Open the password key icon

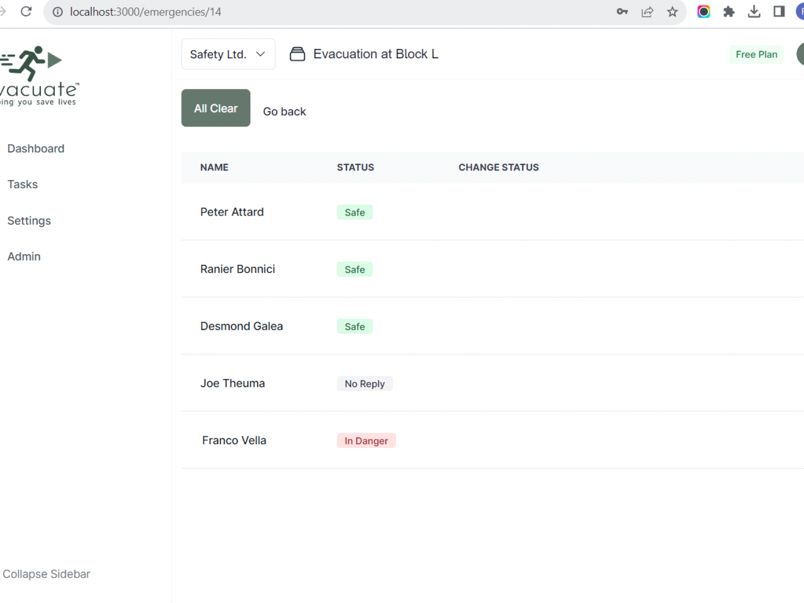tap(622, 12)
